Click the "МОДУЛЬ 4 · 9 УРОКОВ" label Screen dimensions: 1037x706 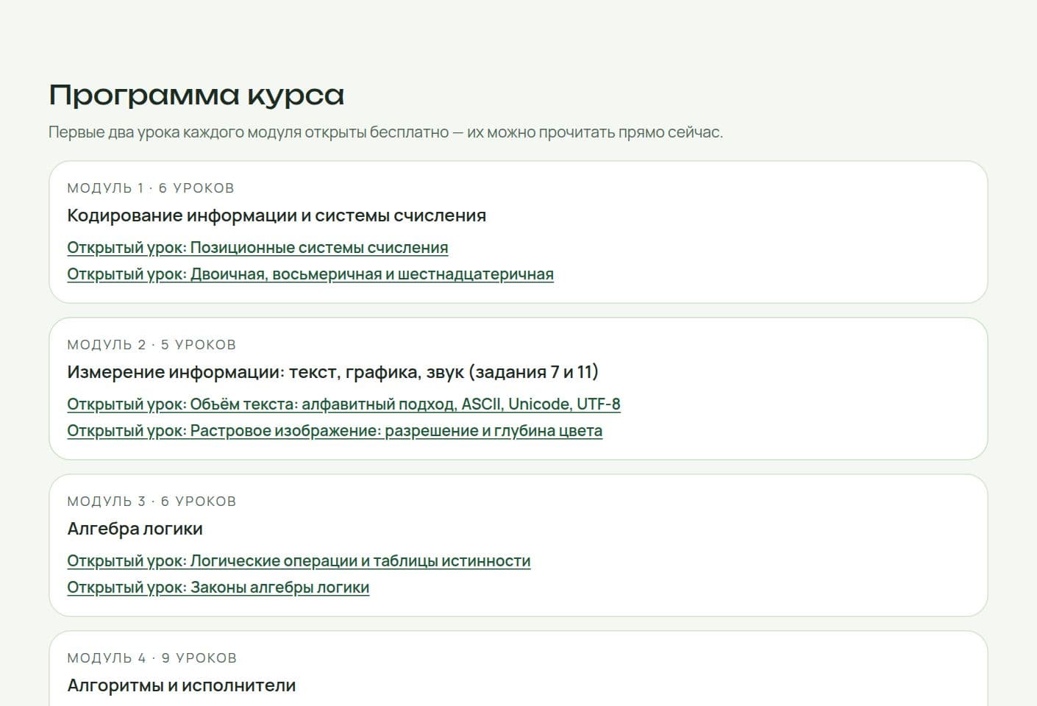point(152,658)
